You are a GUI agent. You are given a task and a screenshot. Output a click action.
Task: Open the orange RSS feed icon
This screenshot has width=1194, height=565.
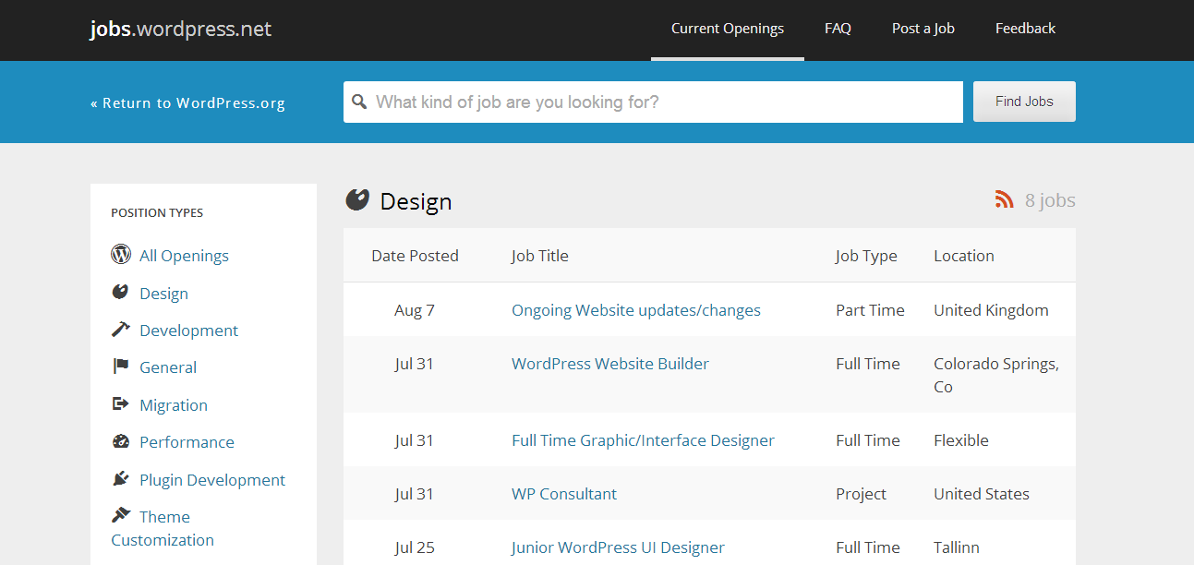(1004, 199)
